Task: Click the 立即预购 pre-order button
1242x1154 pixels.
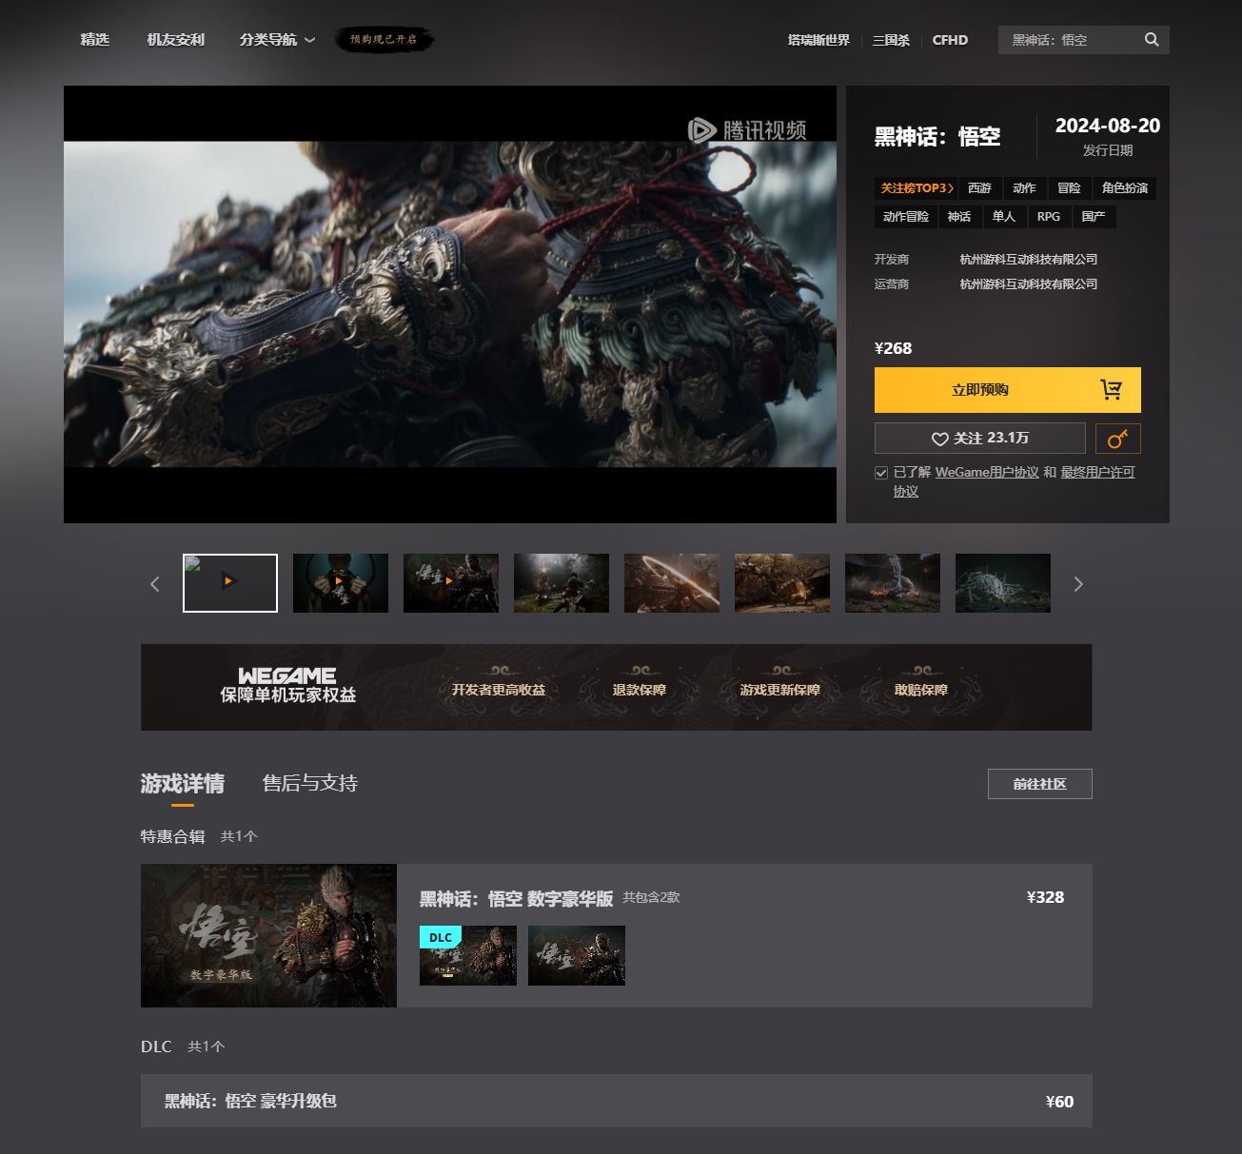Action: tap(1008, 390)
